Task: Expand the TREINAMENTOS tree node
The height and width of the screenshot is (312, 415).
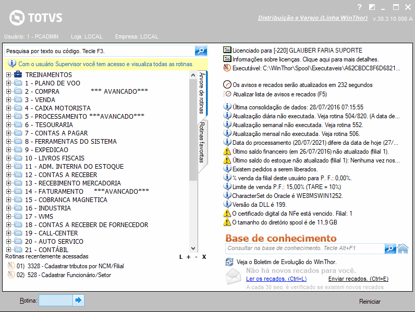Action: coord(9,75)
